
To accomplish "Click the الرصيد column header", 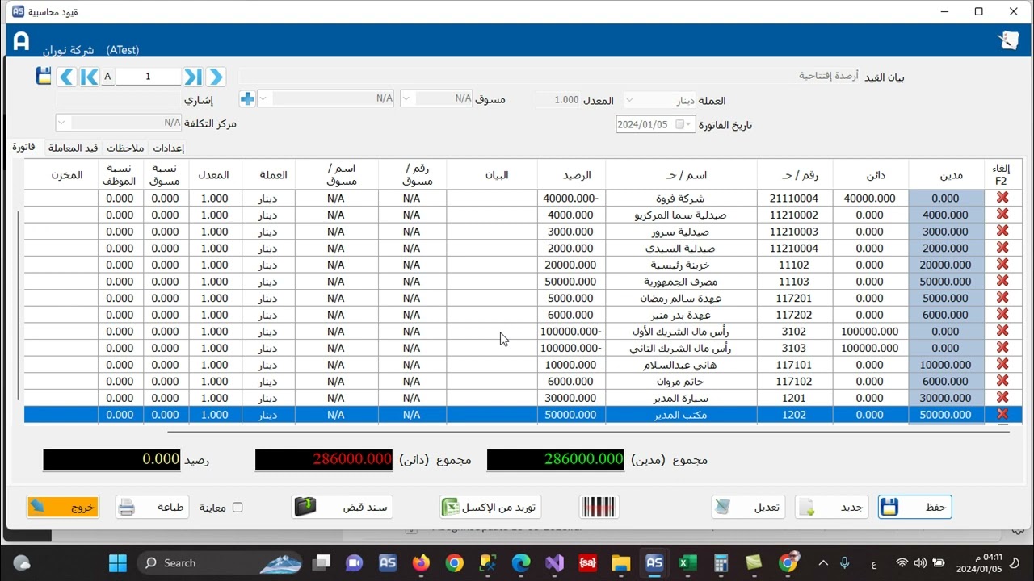I will 571,174.
